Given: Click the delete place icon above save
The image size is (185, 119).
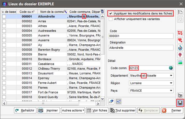Looking at the screenshot, I should point(180,96).
